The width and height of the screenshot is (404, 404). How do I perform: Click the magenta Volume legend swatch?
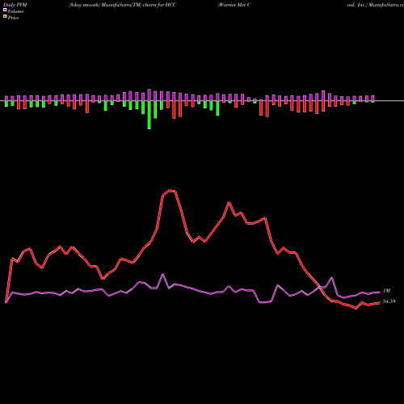pos(5,10)
